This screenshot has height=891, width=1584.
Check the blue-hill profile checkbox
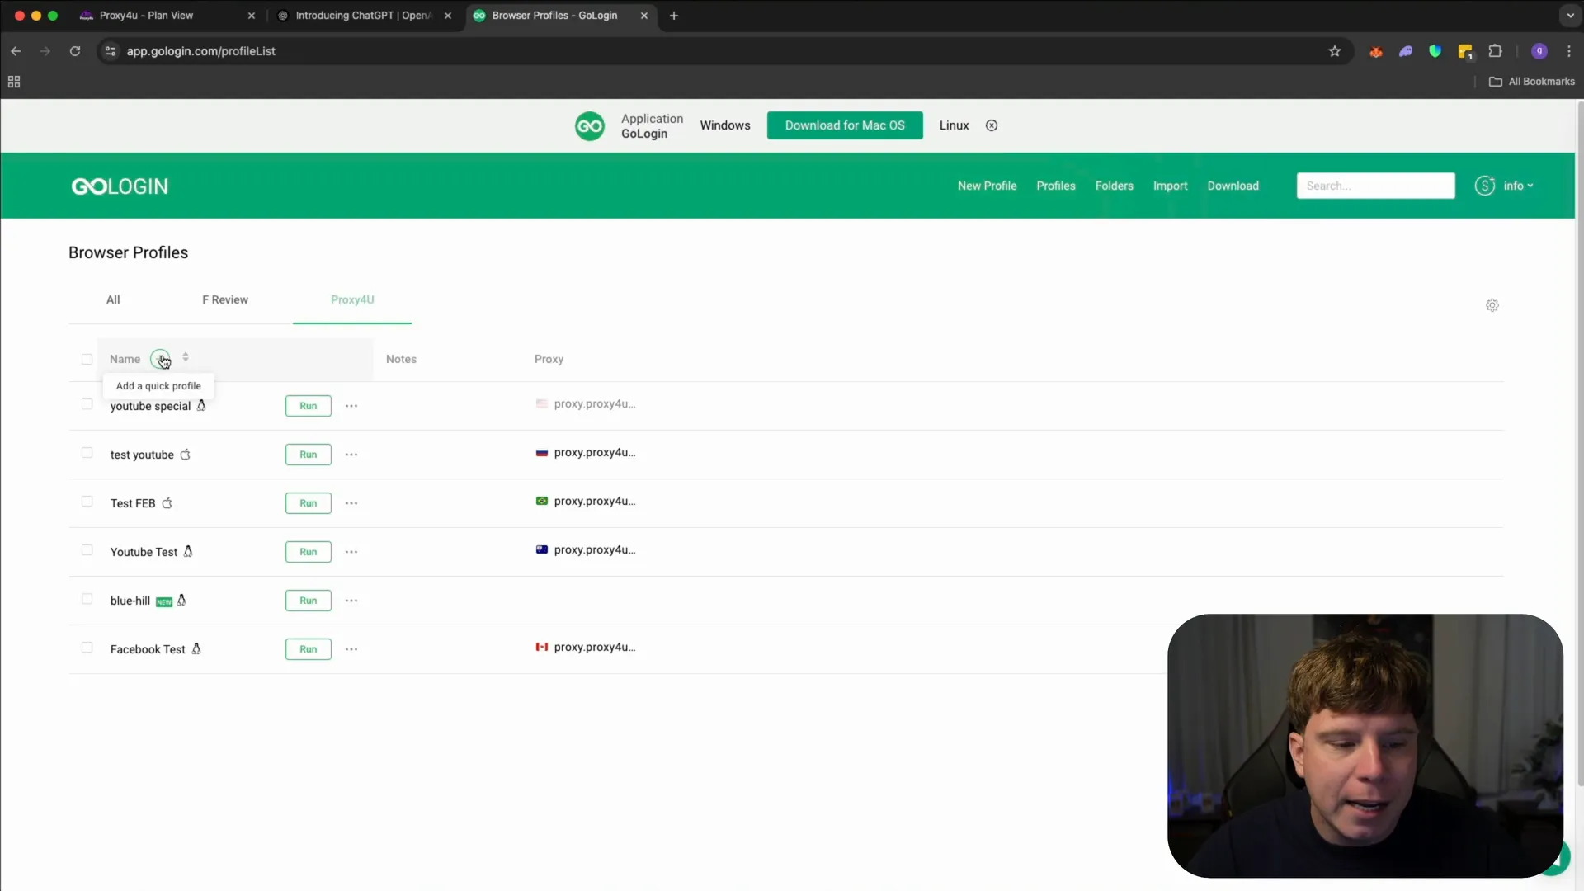click(87, 599)
